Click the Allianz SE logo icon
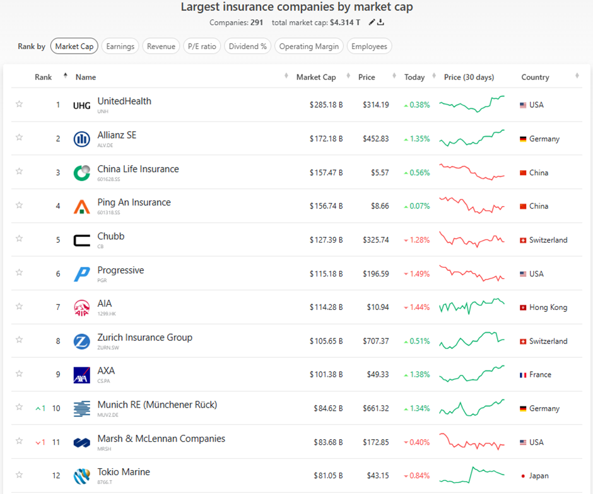Image resolution: width=593 pixels, height=494 pixels. 82,139
